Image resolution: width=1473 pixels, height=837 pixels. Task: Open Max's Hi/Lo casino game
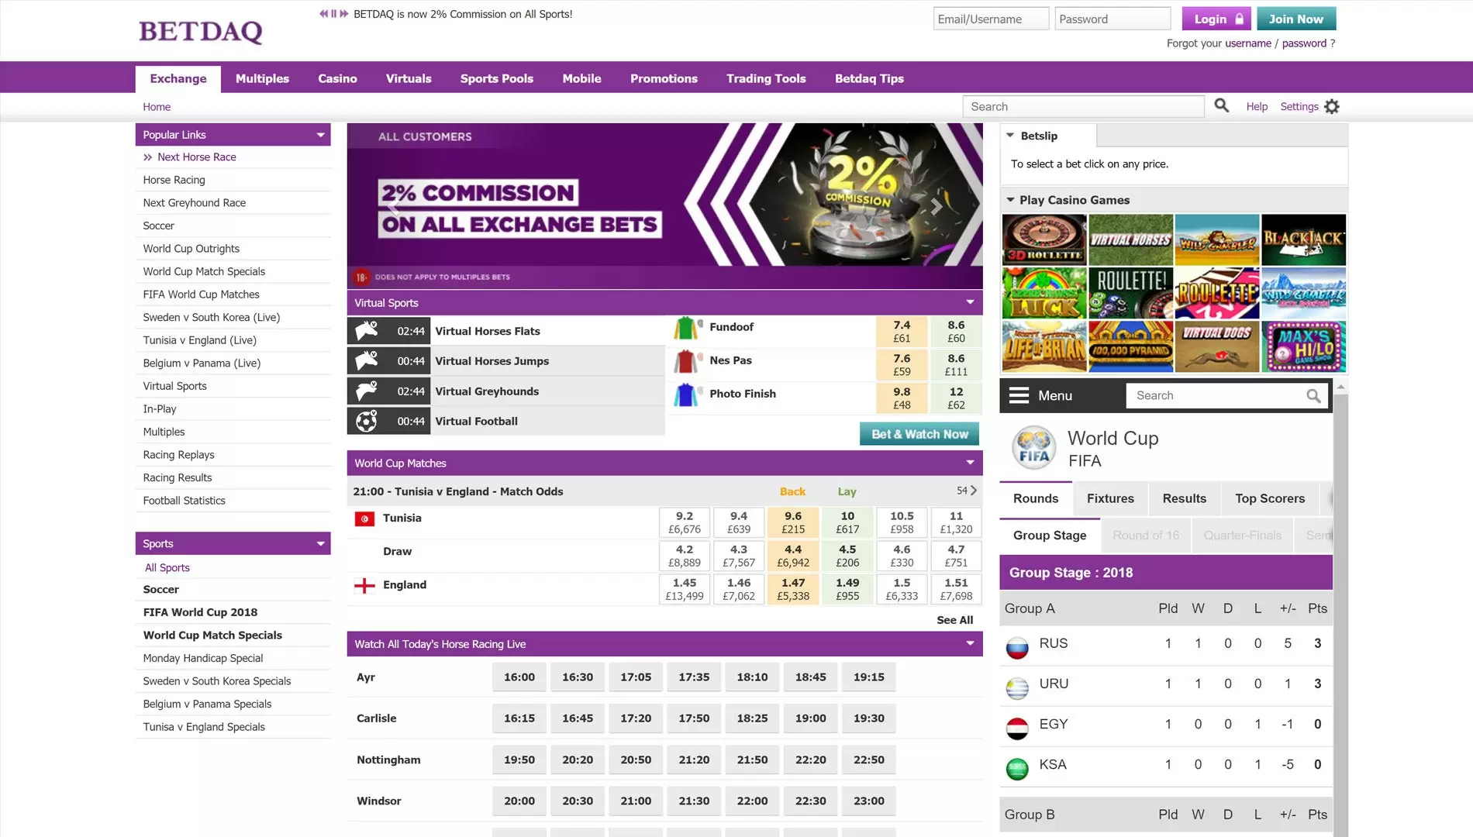coord(1303,346)
